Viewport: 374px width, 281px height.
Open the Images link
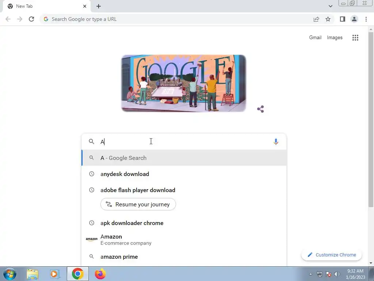point(335,38)
